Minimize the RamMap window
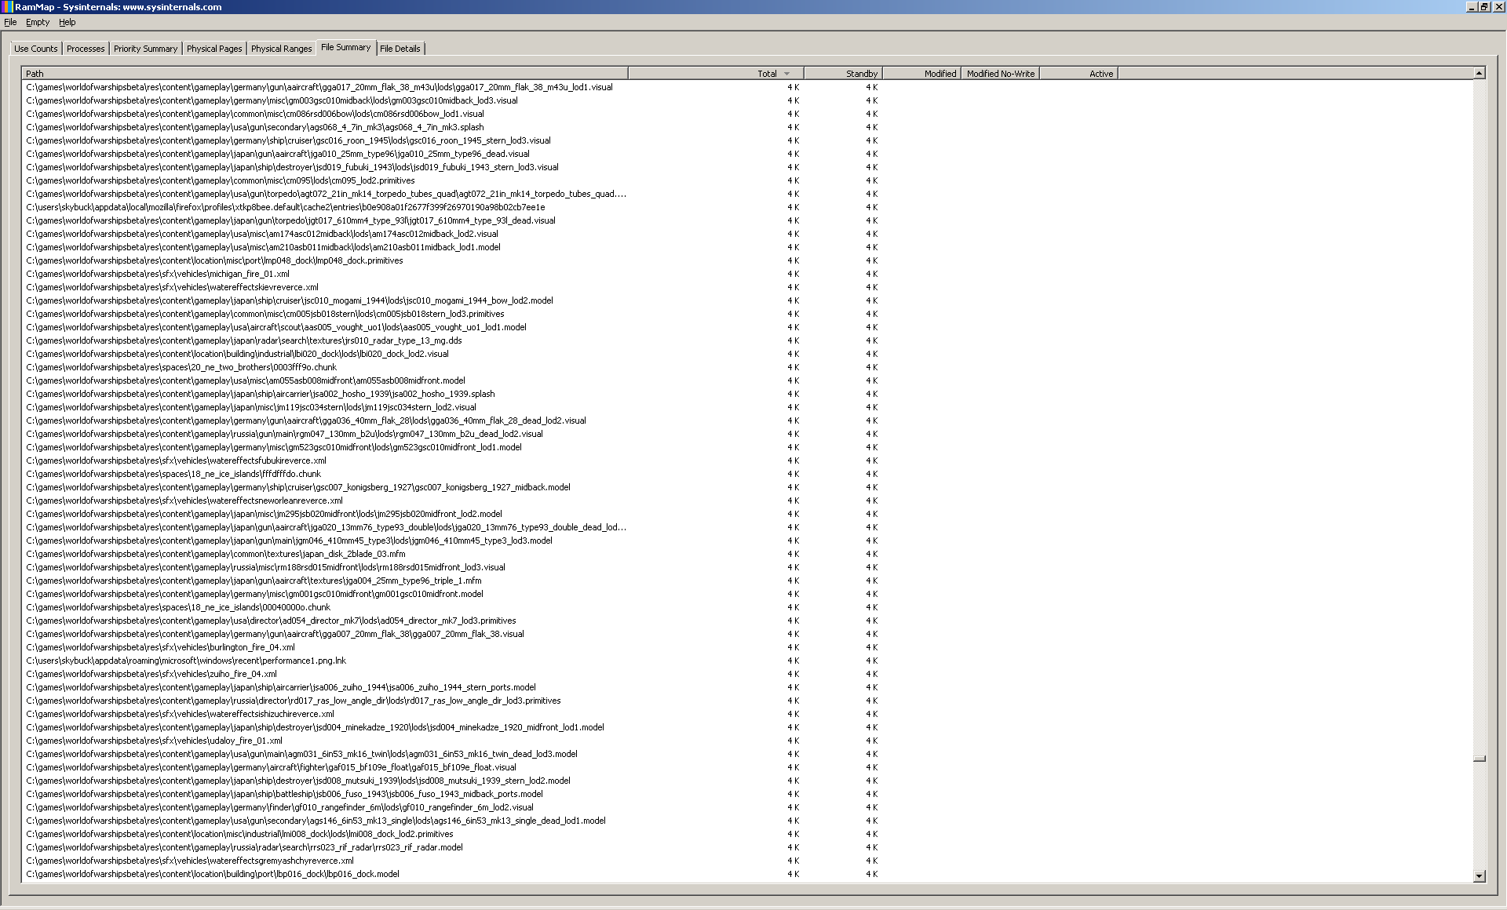The image size is (1507, 910). point(1472,6)
